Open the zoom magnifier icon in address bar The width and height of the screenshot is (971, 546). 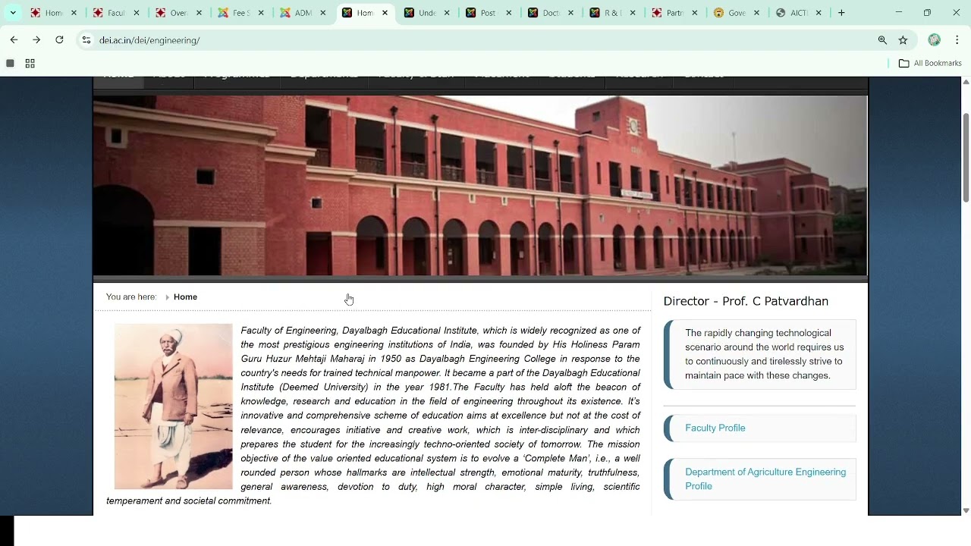(882, 40)
